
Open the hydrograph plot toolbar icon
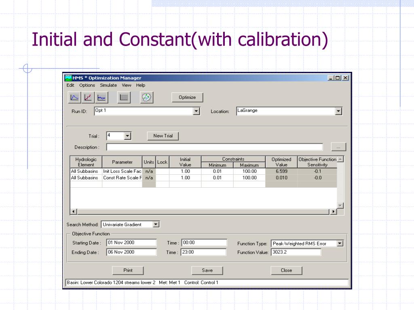(x=74, y=98)
